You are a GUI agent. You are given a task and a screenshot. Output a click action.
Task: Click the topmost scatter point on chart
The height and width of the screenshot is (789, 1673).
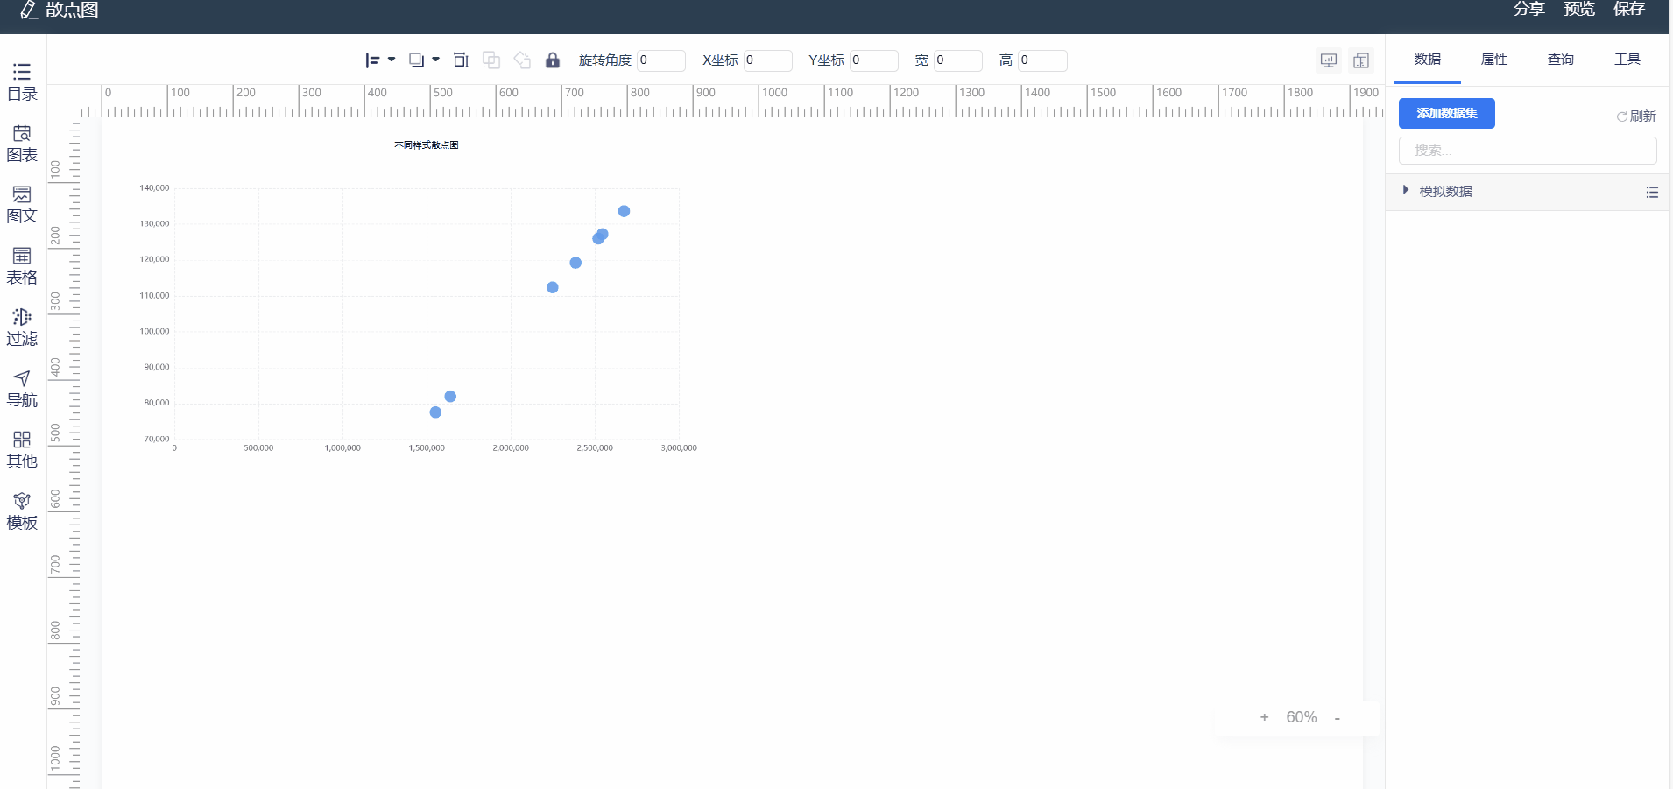[x=624, y=211]
